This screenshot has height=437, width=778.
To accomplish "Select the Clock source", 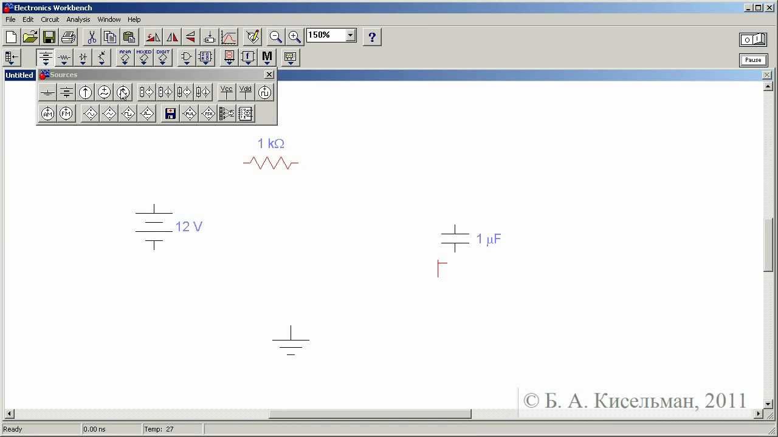I will point(264,92).
